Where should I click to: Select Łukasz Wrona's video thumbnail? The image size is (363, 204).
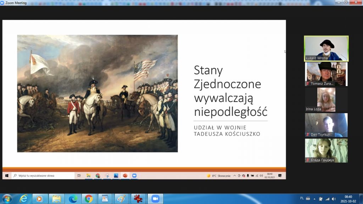pos(326,48)
